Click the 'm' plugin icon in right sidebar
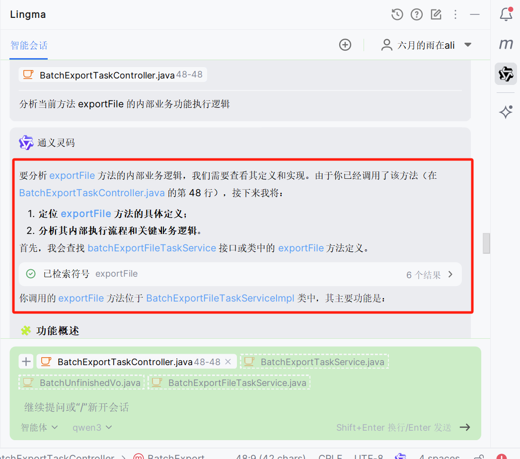The image size is (520, 459). point(506,44)
